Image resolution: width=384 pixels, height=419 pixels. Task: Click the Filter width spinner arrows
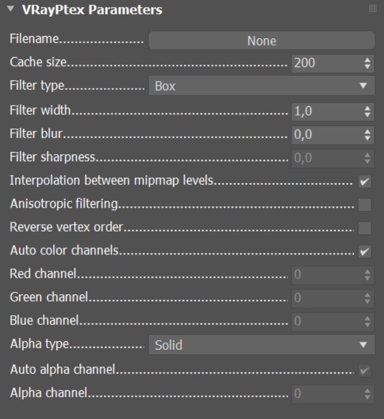pos(367,110)
